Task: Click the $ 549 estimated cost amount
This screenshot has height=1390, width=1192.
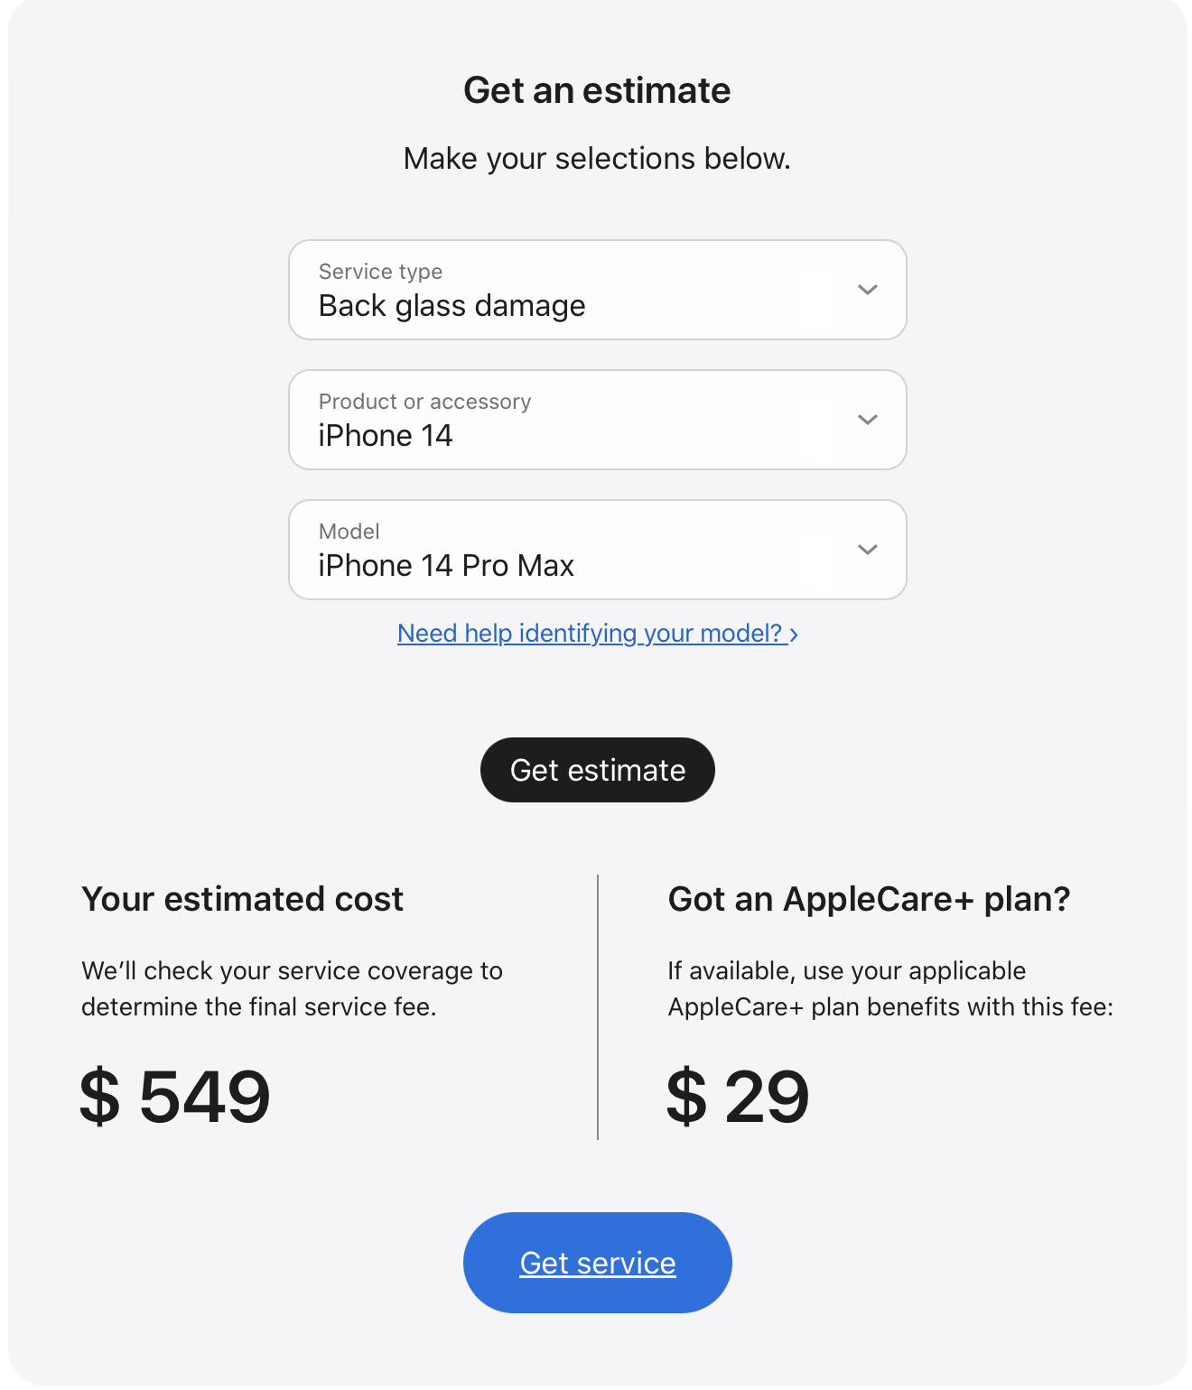Action: tap(175, 1096)
